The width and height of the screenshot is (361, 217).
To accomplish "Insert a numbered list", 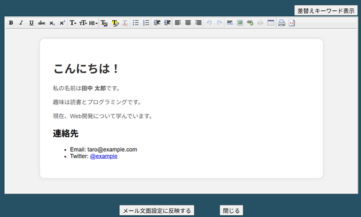I will (x=146, y=23).
